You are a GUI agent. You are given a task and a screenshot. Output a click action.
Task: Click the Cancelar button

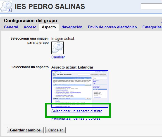point(55,130)
